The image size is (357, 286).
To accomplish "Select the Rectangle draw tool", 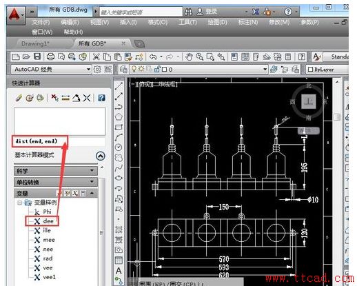I will click(x=119, y=127).
